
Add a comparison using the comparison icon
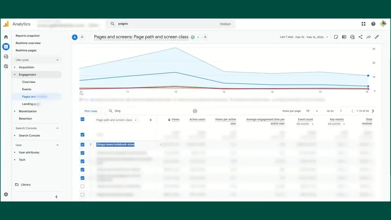coord(345,37)
